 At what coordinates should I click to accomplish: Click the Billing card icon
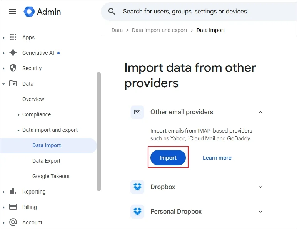(x=13, y=207)
